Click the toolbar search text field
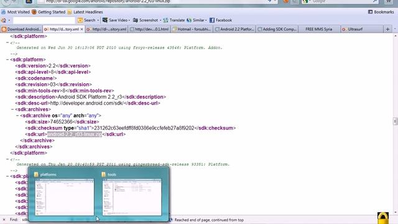398x224 pixels. click(44, 21)
